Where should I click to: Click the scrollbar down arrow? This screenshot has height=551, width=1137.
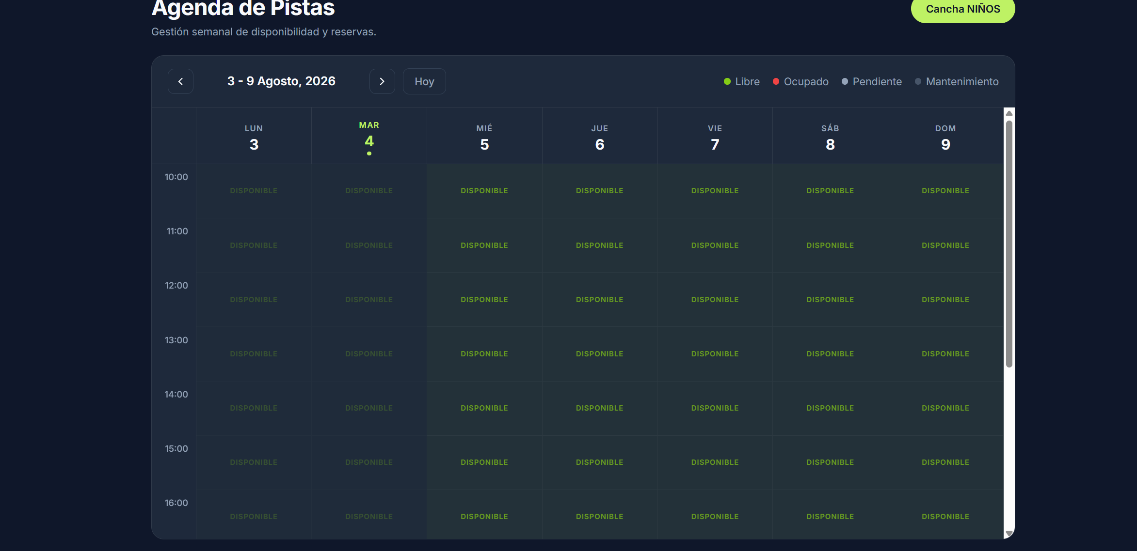point(1009,533)
